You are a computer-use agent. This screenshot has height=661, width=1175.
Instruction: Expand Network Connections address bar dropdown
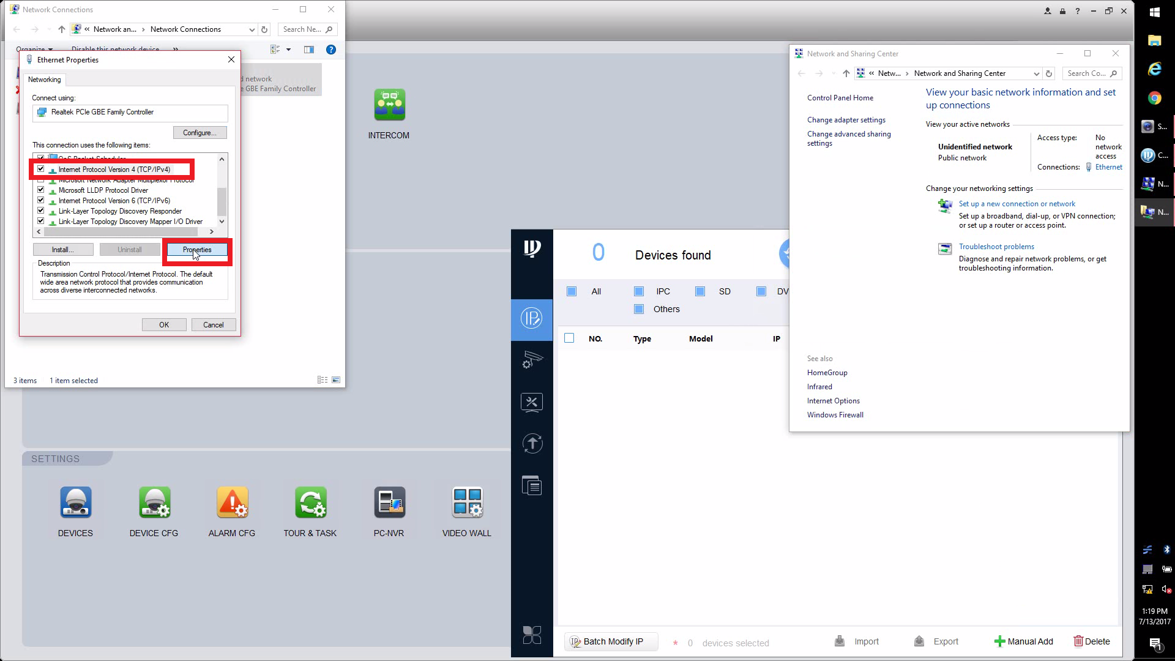click(252, 29)
